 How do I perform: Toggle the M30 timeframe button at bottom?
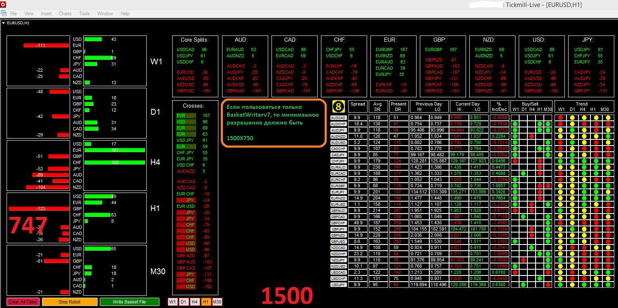coord(217,302)
